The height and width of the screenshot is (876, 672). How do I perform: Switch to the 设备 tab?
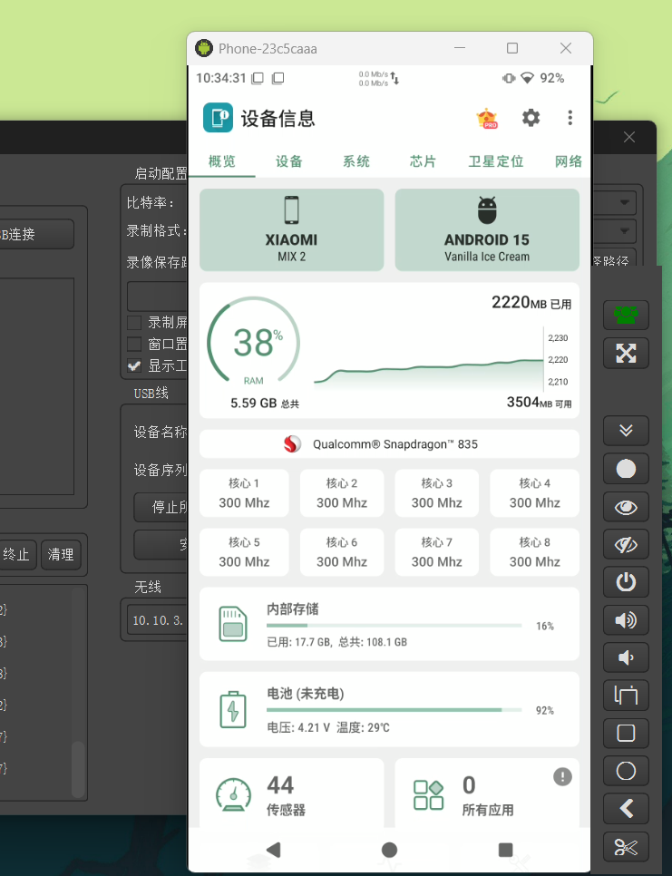(x=288, y=161)
